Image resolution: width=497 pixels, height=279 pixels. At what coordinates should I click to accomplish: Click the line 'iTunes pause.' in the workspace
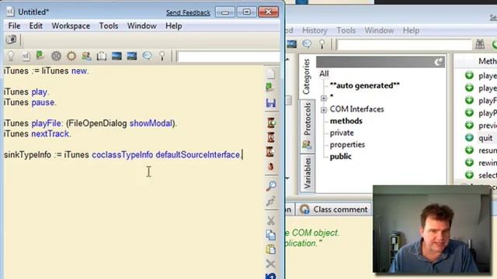pyautogui.click(x=30, y=102)
